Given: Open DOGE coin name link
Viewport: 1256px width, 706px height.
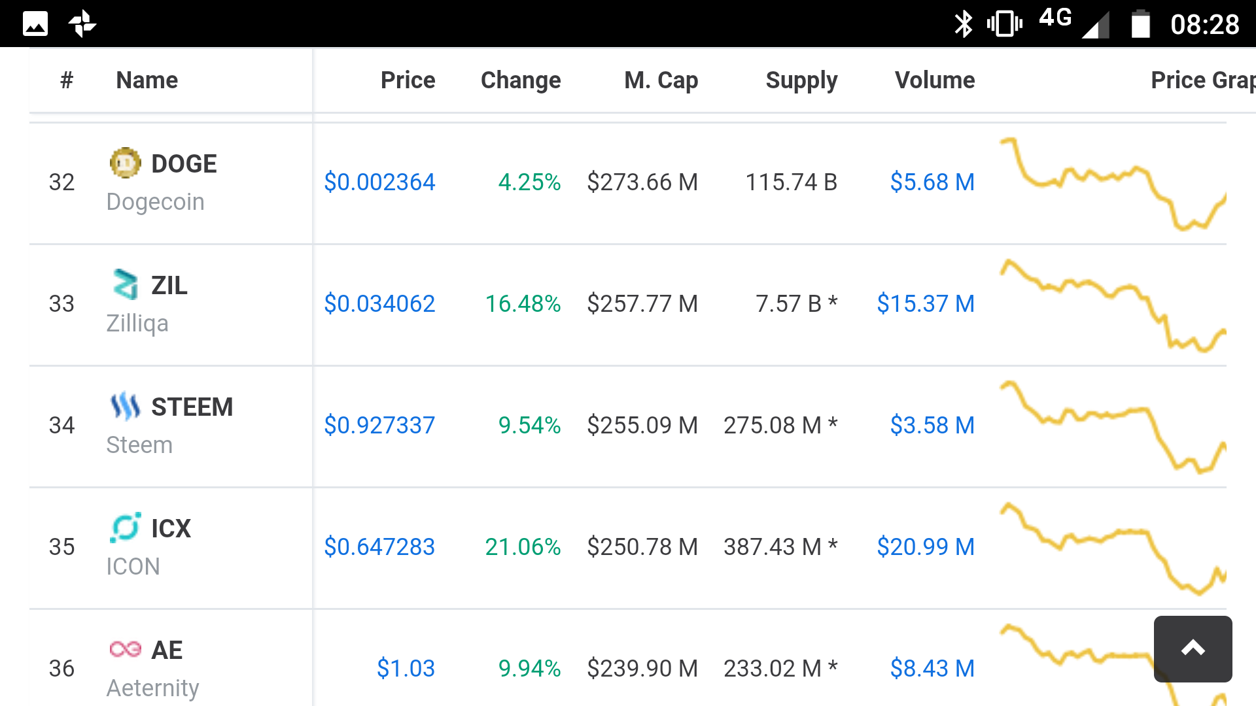Looking at the screenshot, I should pyautogui.click(x=184, y=163).
